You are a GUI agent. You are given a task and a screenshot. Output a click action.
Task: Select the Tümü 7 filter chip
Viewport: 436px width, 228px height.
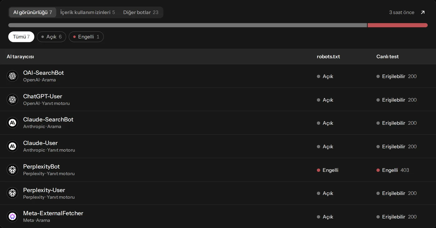pyautogui.click(x=21, y=37)
